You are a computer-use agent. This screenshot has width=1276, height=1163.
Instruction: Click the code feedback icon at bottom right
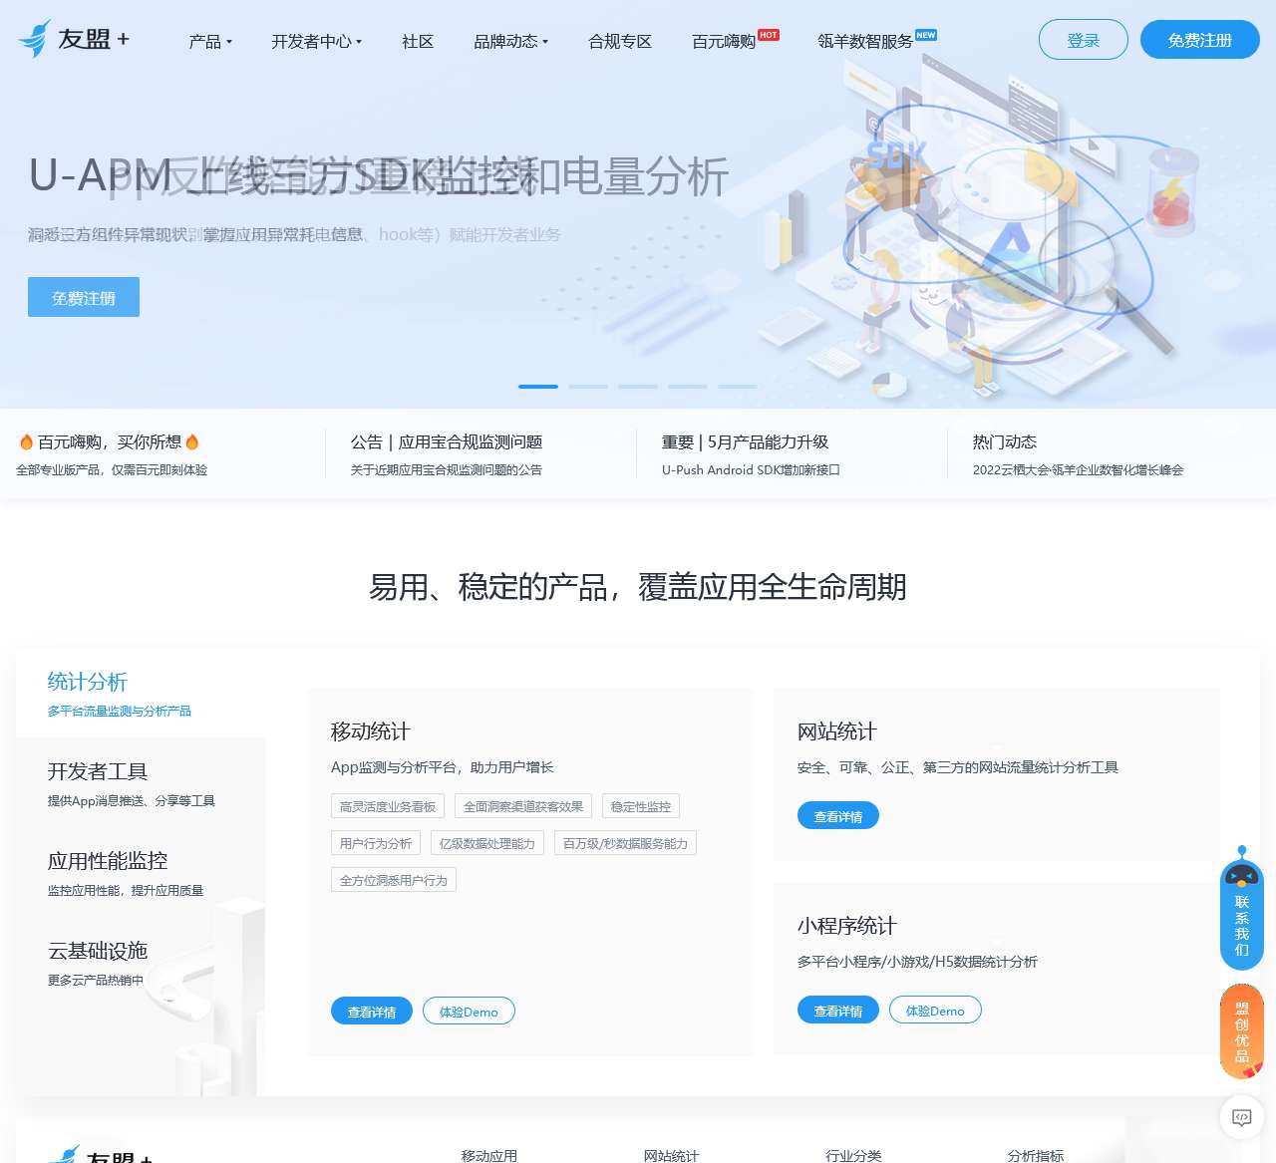point(1241,1117)
